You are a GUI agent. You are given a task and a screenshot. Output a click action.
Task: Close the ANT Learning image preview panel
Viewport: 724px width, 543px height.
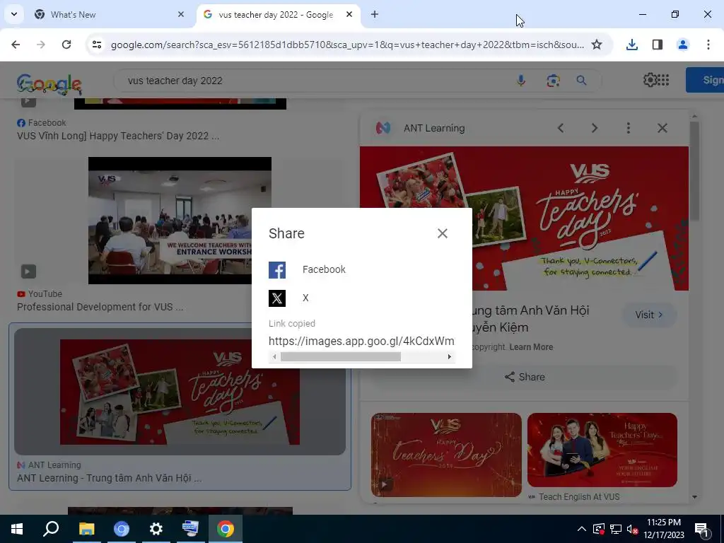tap(662, 129)
